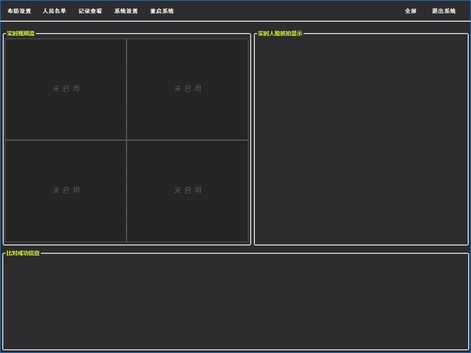Image resolution: width=471 pixels, height=353 pixels.
Task: Switch to 全屏 mode
Action: point(411,11)
